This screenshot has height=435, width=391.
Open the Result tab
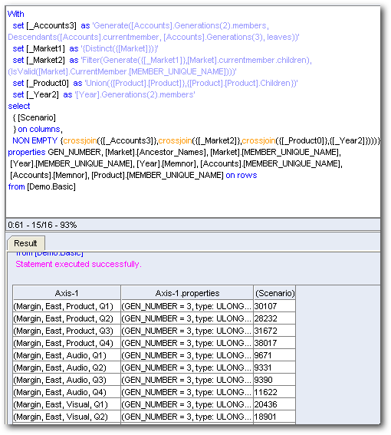tap(26, 243)
